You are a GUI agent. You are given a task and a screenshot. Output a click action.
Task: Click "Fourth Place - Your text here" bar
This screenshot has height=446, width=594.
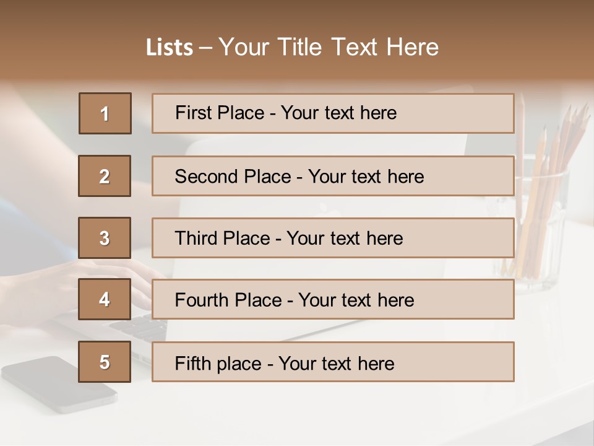tap(333, 299)
